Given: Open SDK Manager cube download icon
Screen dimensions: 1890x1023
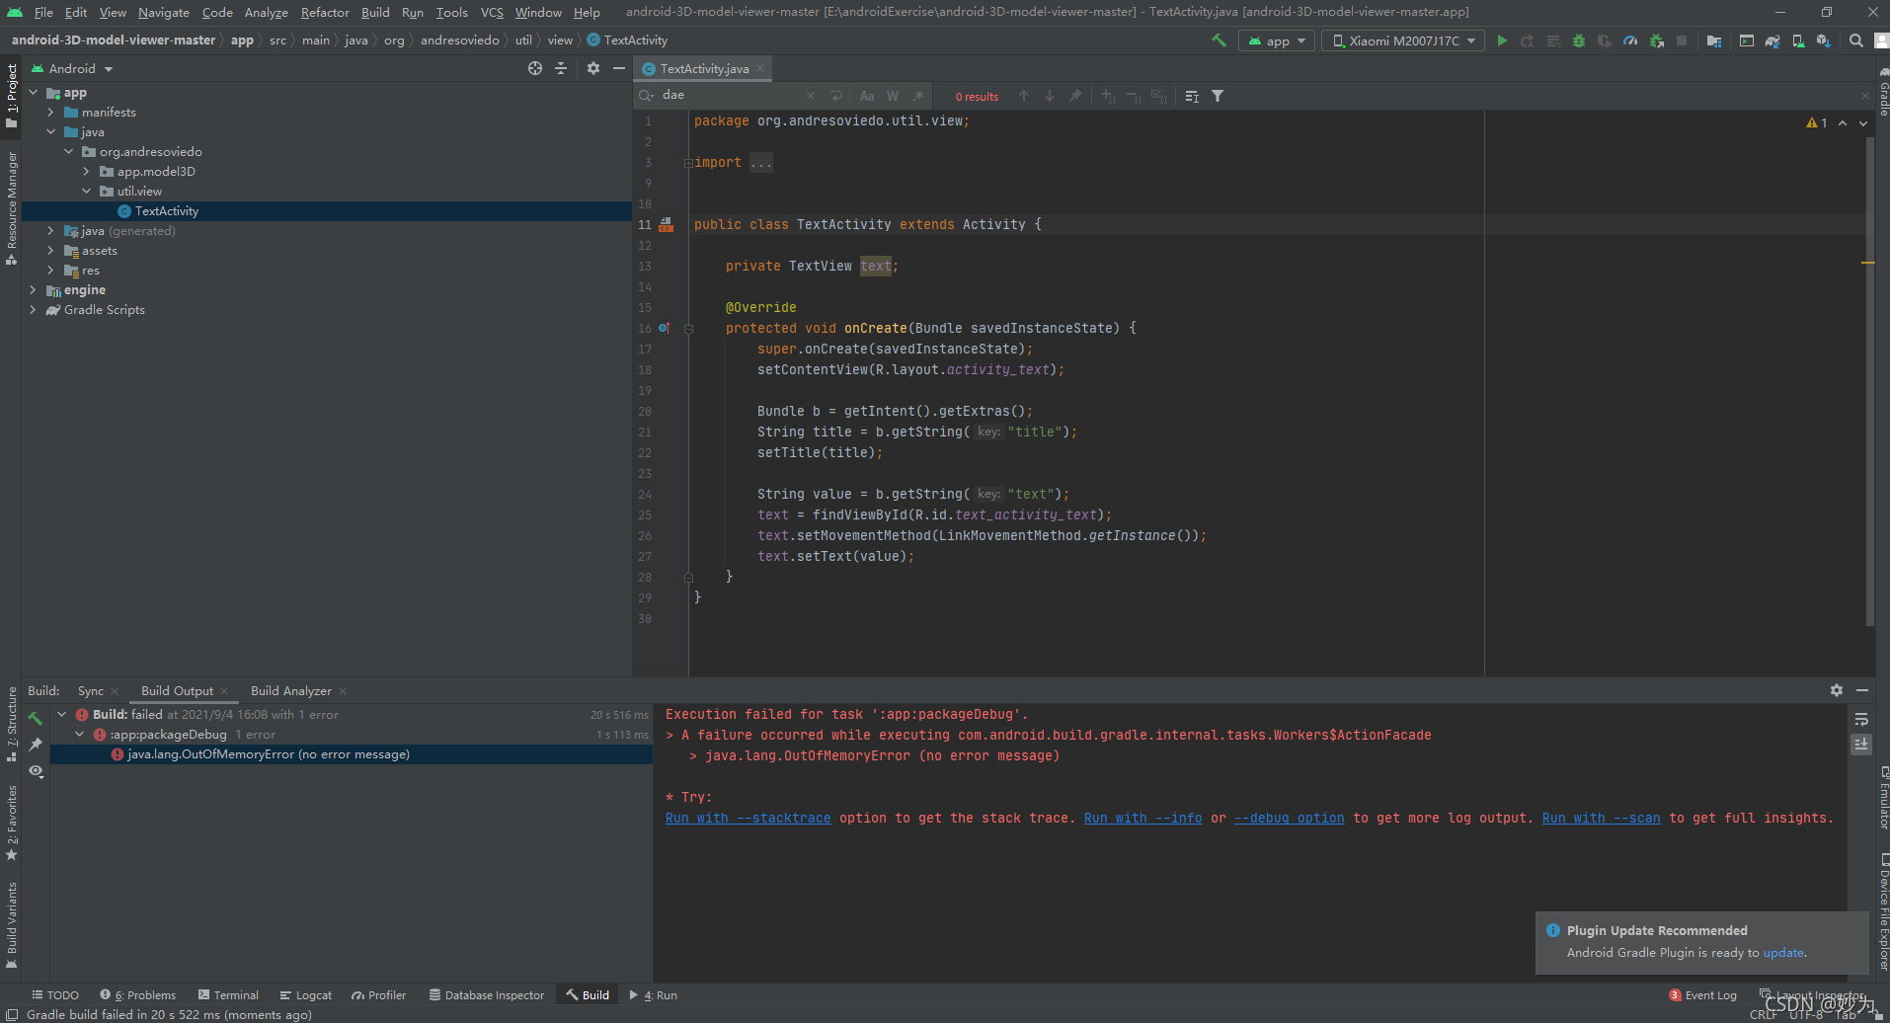Looking at the screenshot, I should tap(1823, 40).
